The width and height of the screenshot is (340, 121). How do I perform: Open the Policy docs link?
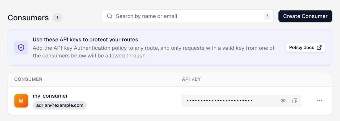click(x=305, y=47)
